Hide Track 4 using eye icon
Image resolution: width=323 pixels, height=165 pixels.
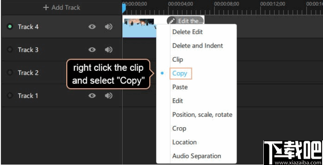click(92, 27)
